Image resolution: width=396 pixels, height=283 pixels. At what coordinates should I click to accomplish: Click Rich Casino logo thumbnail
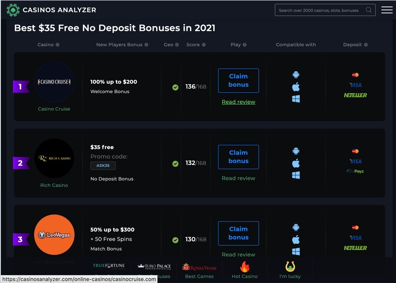[54, 159]
